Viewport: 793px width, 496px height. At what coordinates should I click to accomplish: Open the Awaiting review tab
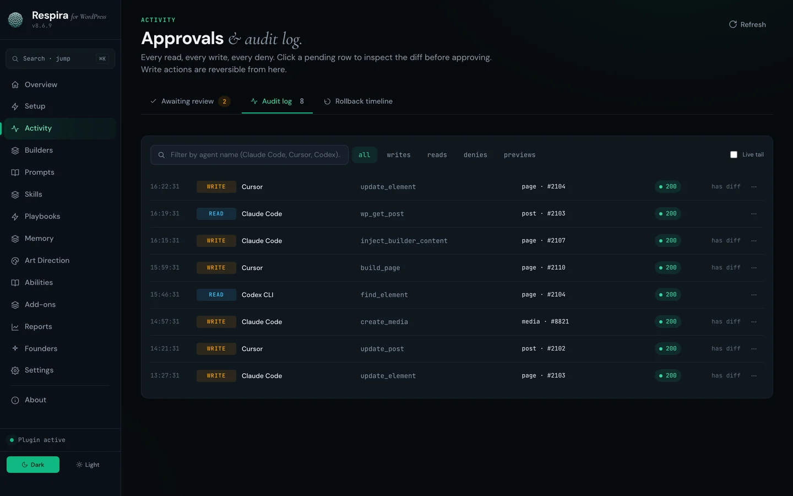(190, 101)
